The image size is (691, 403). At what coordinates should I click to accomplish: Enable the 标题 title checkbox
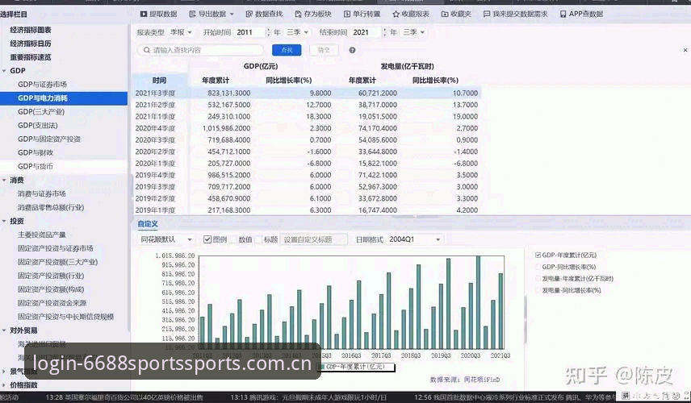click(258, 239)
